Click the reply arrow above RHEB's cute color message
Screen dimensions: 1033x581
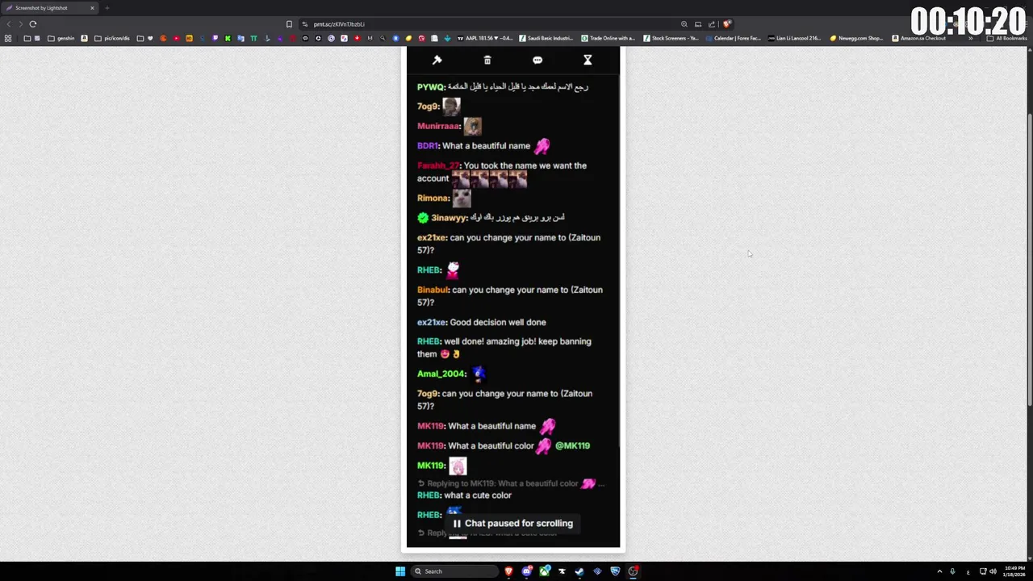(x=421, y=483)
